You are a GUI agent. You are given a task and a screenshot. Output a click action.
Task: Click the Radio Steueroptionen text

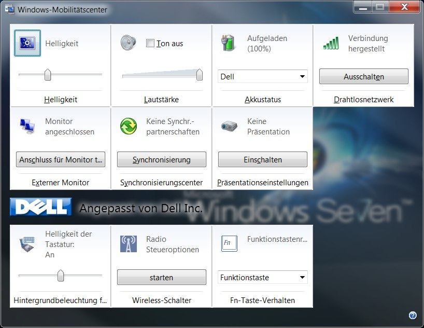[173, 244]
